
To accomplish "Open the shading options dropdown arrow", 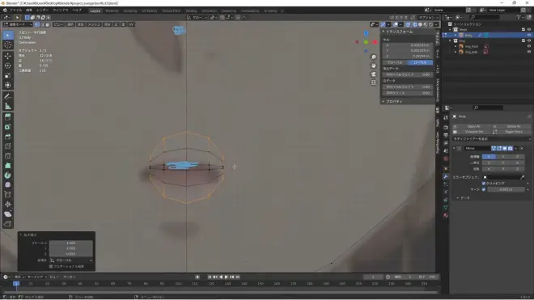I will click(436, 24).
